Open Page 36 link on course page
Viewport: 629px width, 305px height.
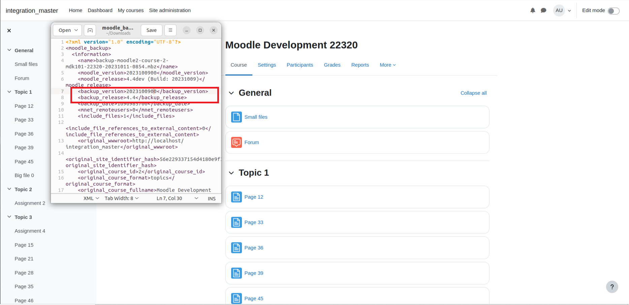pos(254,248)
